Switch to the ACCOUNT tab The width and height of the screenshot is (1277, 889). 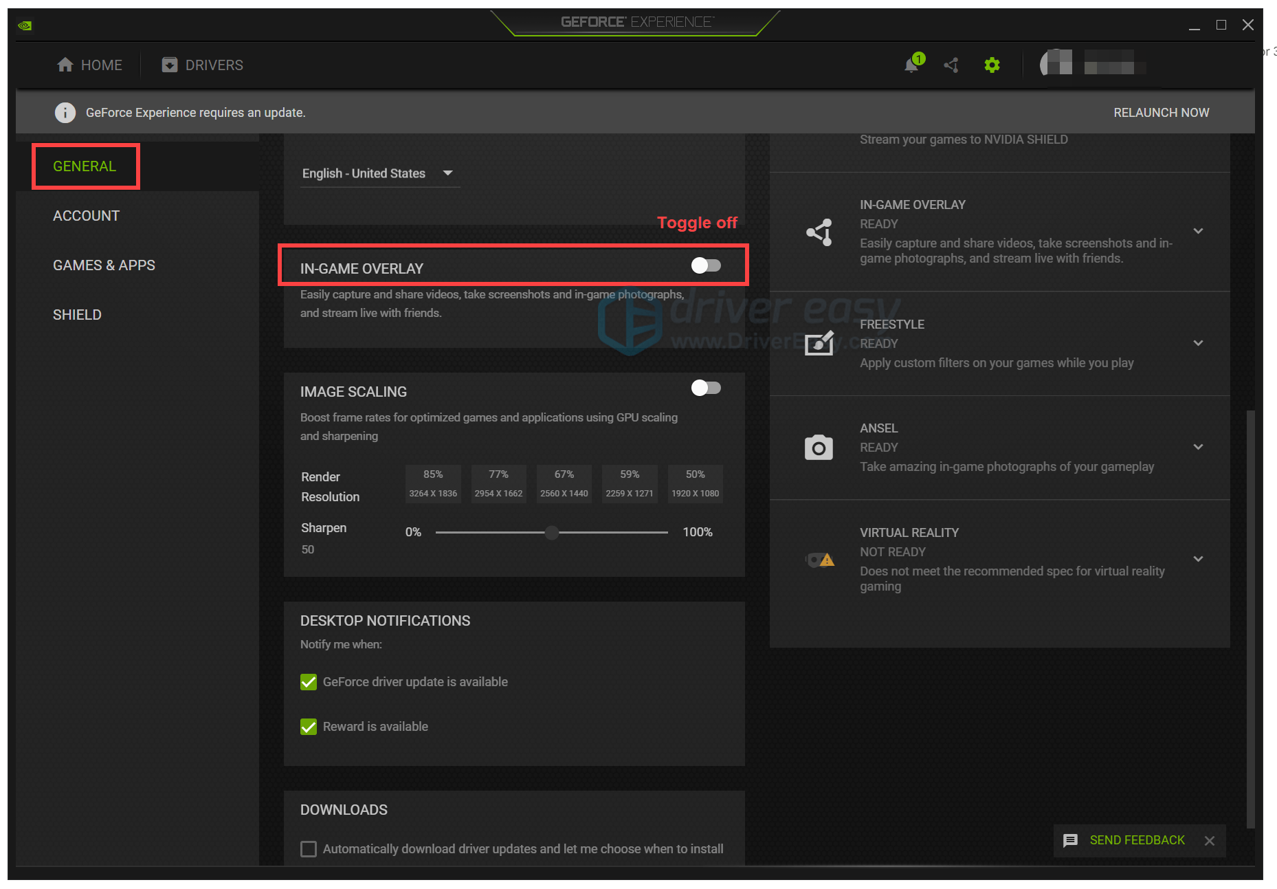(x=86, y=215)
